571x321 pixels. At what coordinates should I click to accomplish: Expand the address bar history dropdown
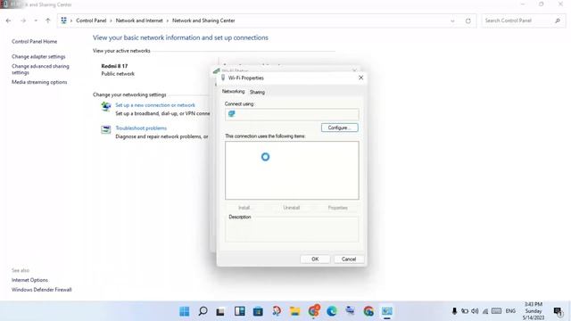click(452, 21)
